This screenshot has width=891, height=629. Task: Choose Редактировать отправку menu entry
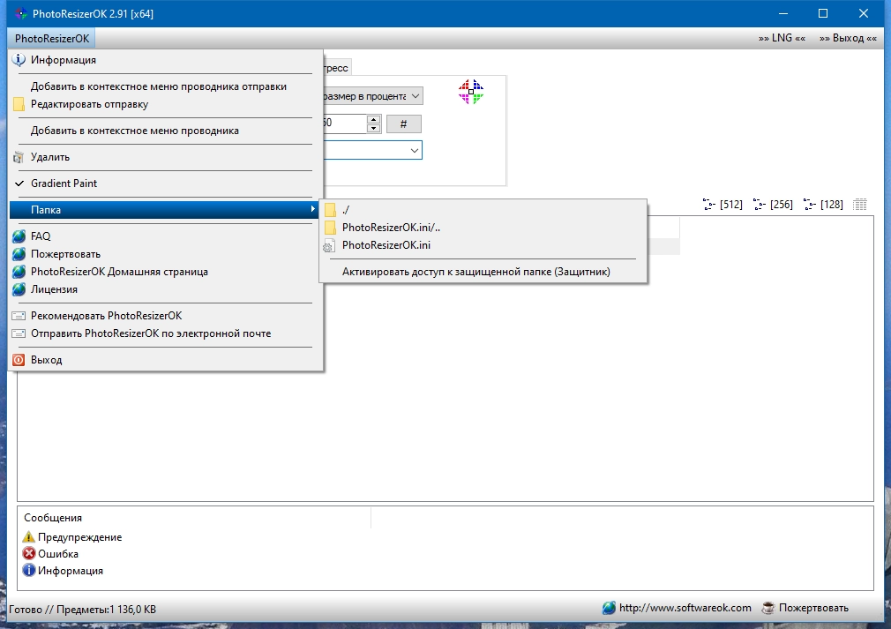[x=89, y=104]
